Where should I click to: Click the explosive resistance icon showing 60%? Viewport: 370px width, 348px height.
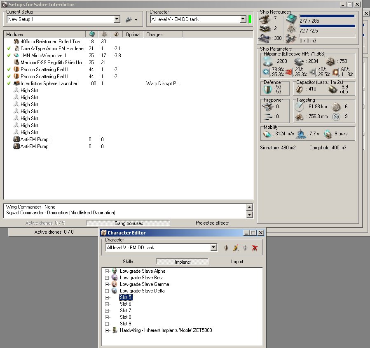[335, 72]
